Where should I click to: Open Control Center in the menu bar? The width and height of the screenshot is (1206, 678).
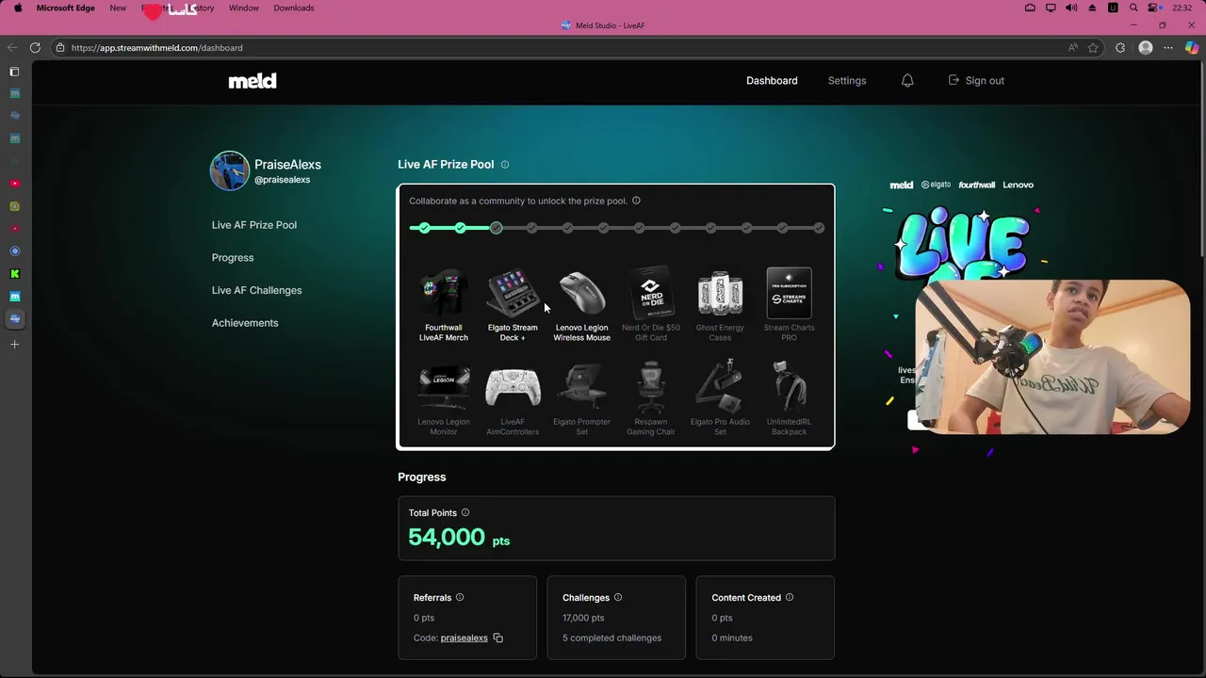click(x=1154, y=8)
